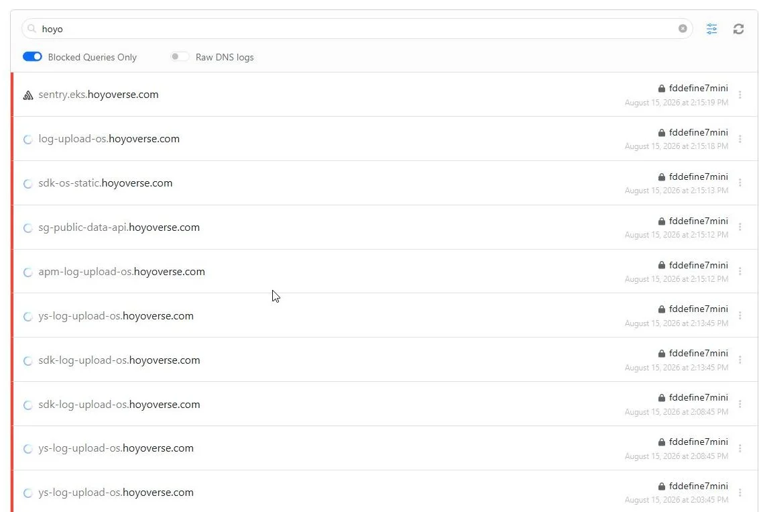
Task: Select the apm-log-upload-os.hoyoverse.com domain text
Action: point(121,271)
